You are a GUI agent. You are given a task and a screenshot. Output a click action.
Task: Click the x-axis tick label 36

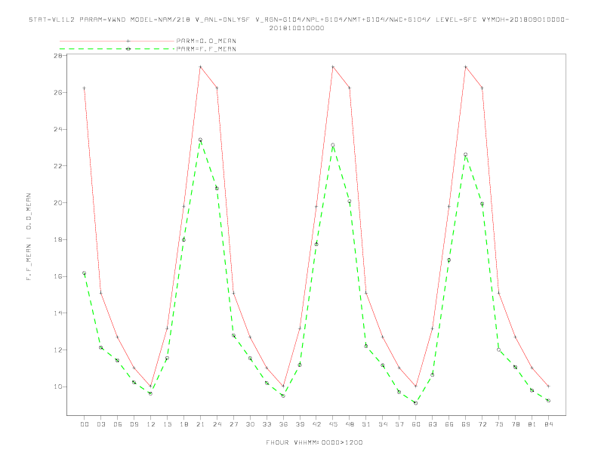click(x=283, y=424)
